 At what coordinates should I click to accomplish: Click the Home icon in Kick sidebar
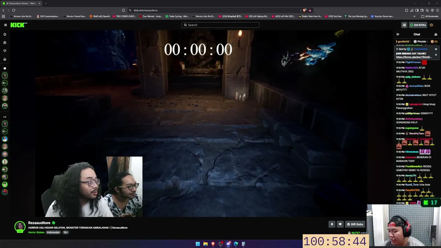click(5, 34)
